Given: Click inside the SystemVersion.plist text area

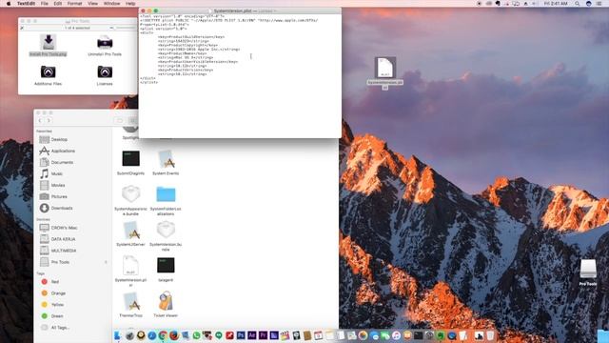Looking at the screenshot, I should point(240,76).
